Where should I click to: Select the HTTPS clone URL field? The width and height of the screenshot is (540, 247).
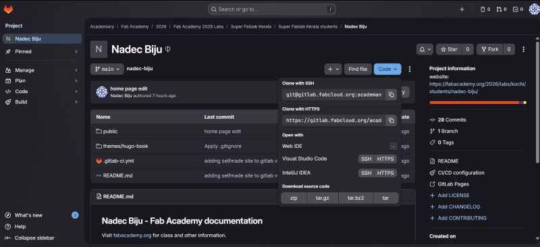coord(333,120)
